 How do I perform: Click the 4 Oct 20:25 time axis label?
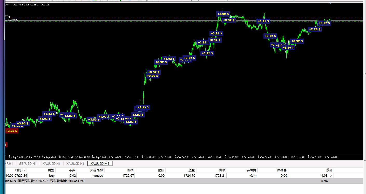pyautogui.click(x=232, y=157)
